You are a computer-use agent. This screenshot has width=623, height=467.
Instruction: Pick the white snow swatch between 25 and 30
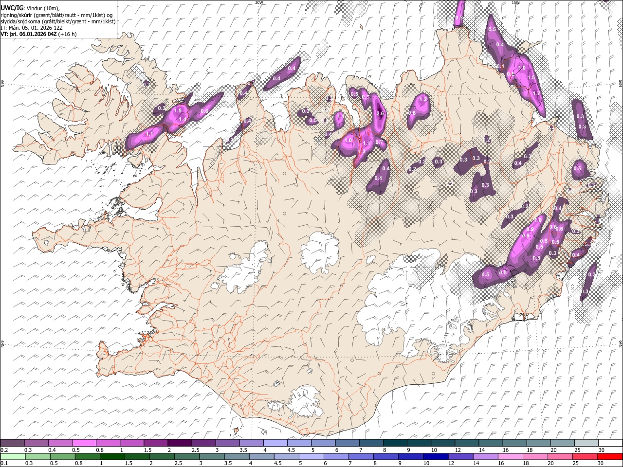point(586,443)
